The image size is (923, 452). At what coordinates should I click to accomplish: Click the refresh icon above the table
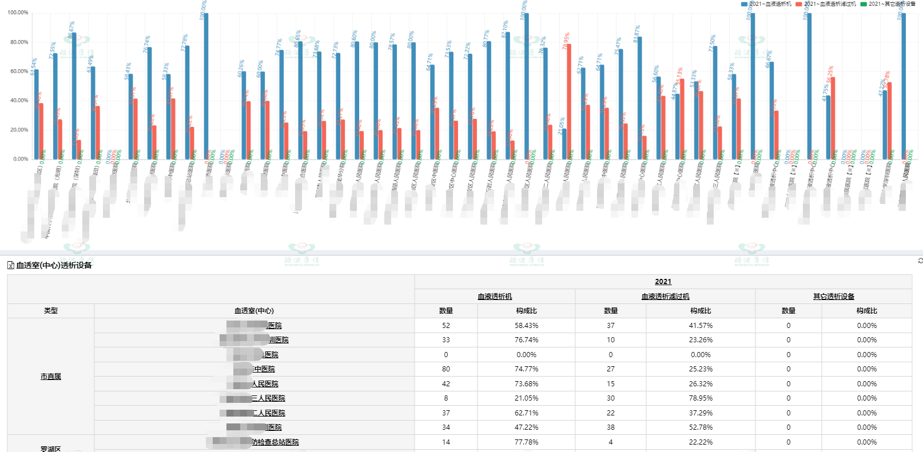(920, 261)
